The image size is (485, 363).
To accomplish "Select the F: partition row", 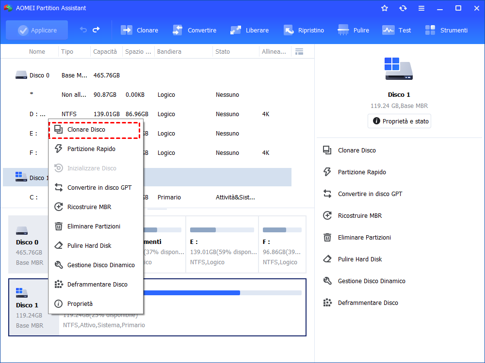I will (147, 153).
